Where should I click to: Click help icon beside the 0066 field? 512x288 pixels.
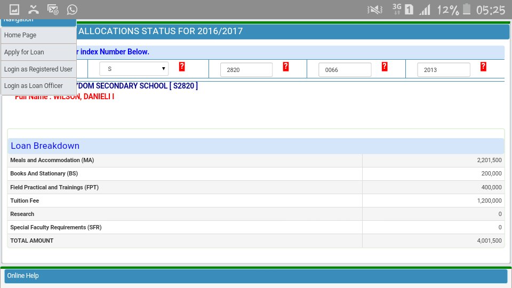point(385,67)
